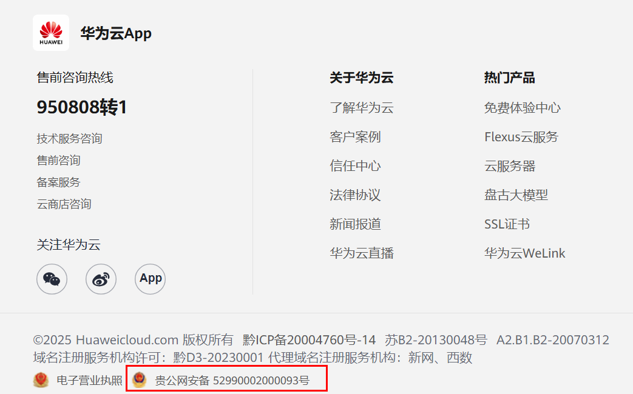This screenshot has height=394, width=633.
Task: Open 法律协议 link
Action: coord(355,195)
